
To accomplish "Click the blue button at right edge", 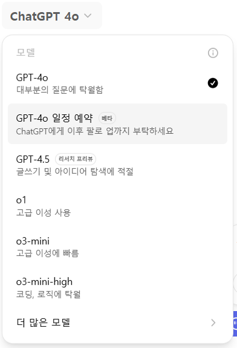I will (235, 324).
